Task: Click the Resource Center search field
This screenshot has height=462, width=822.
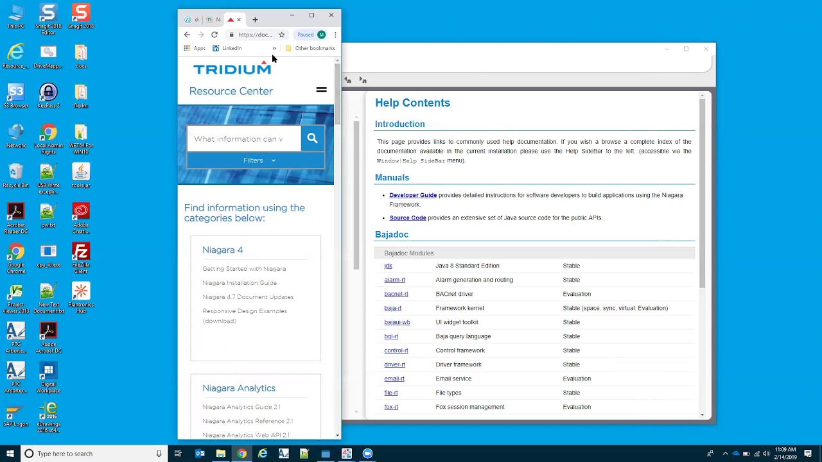Action: click(243, 139)
